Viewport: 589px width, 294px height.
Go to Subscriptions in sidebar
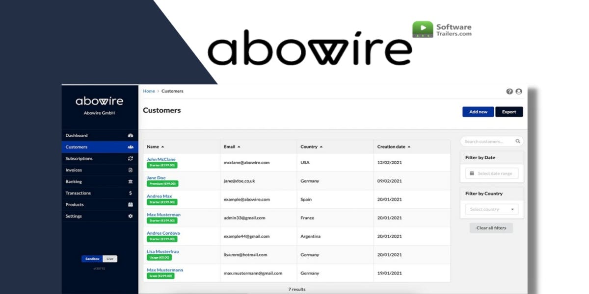click(x=100, y=158)
